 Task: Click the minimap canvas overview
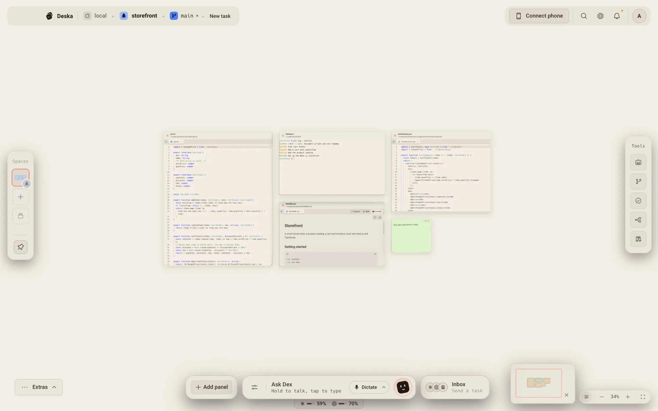point(538,383)
